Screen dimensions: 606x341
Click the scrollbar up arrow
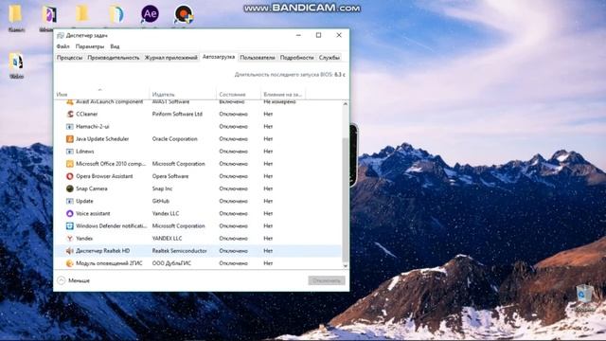pyautogui.click(x=345, y=104)
